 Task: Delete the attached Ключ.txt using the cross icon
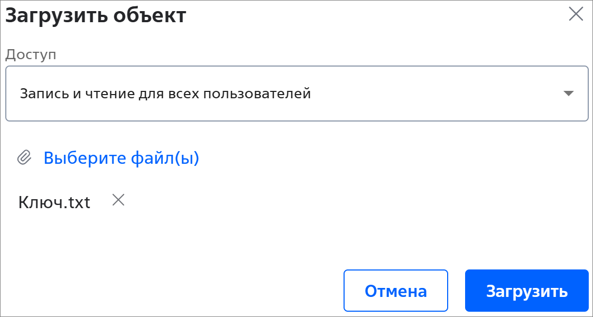pos(118,200)
